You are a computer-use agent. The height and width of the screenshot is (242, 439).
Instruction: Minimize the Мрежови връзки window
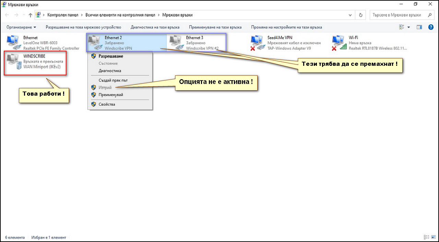pyautogui.click(x=401, y=4)
